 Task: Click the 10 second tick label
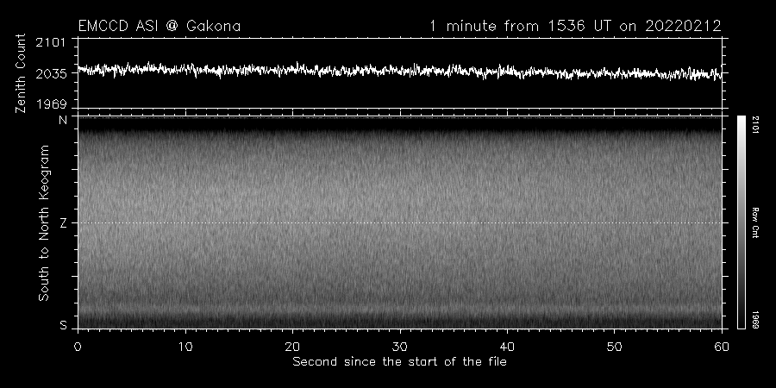point(185,347)
